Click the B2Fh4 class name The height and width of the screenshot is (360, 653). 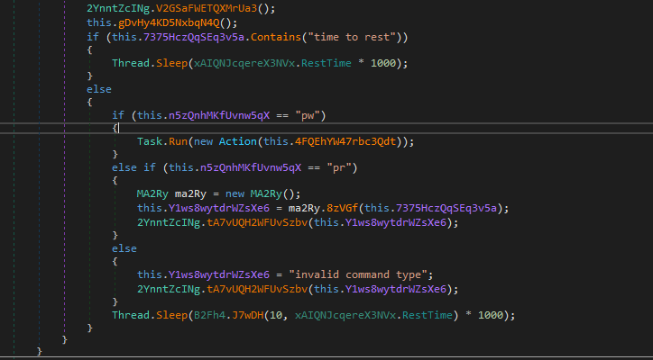pyautogui.click(x=210, y=315)
